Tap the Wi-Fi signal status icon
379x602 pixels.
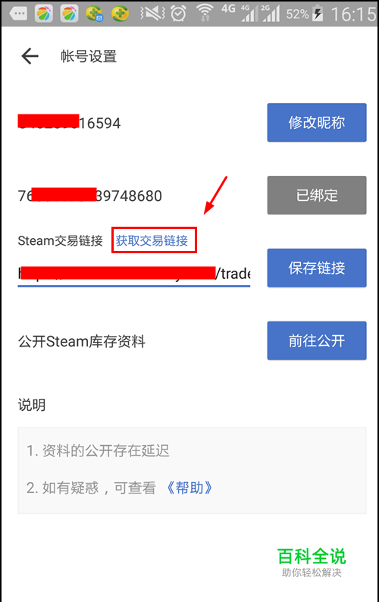pos(205,13)
